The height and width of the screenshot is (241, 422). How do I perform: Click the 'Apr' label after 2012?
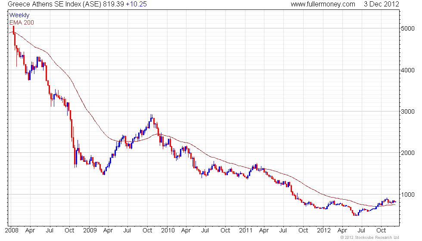(x=342, y=231)
